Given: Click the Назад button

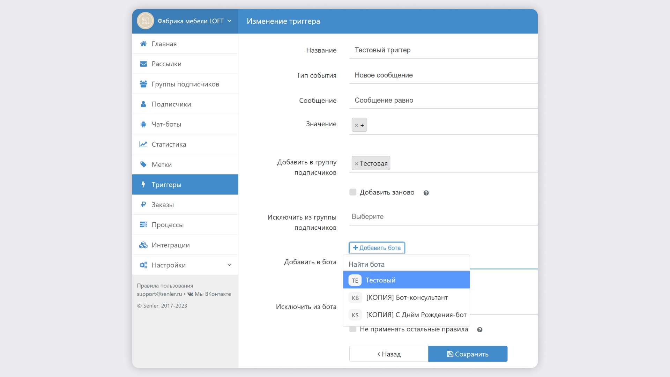Looking at the screenshot, I should point(389,354).
